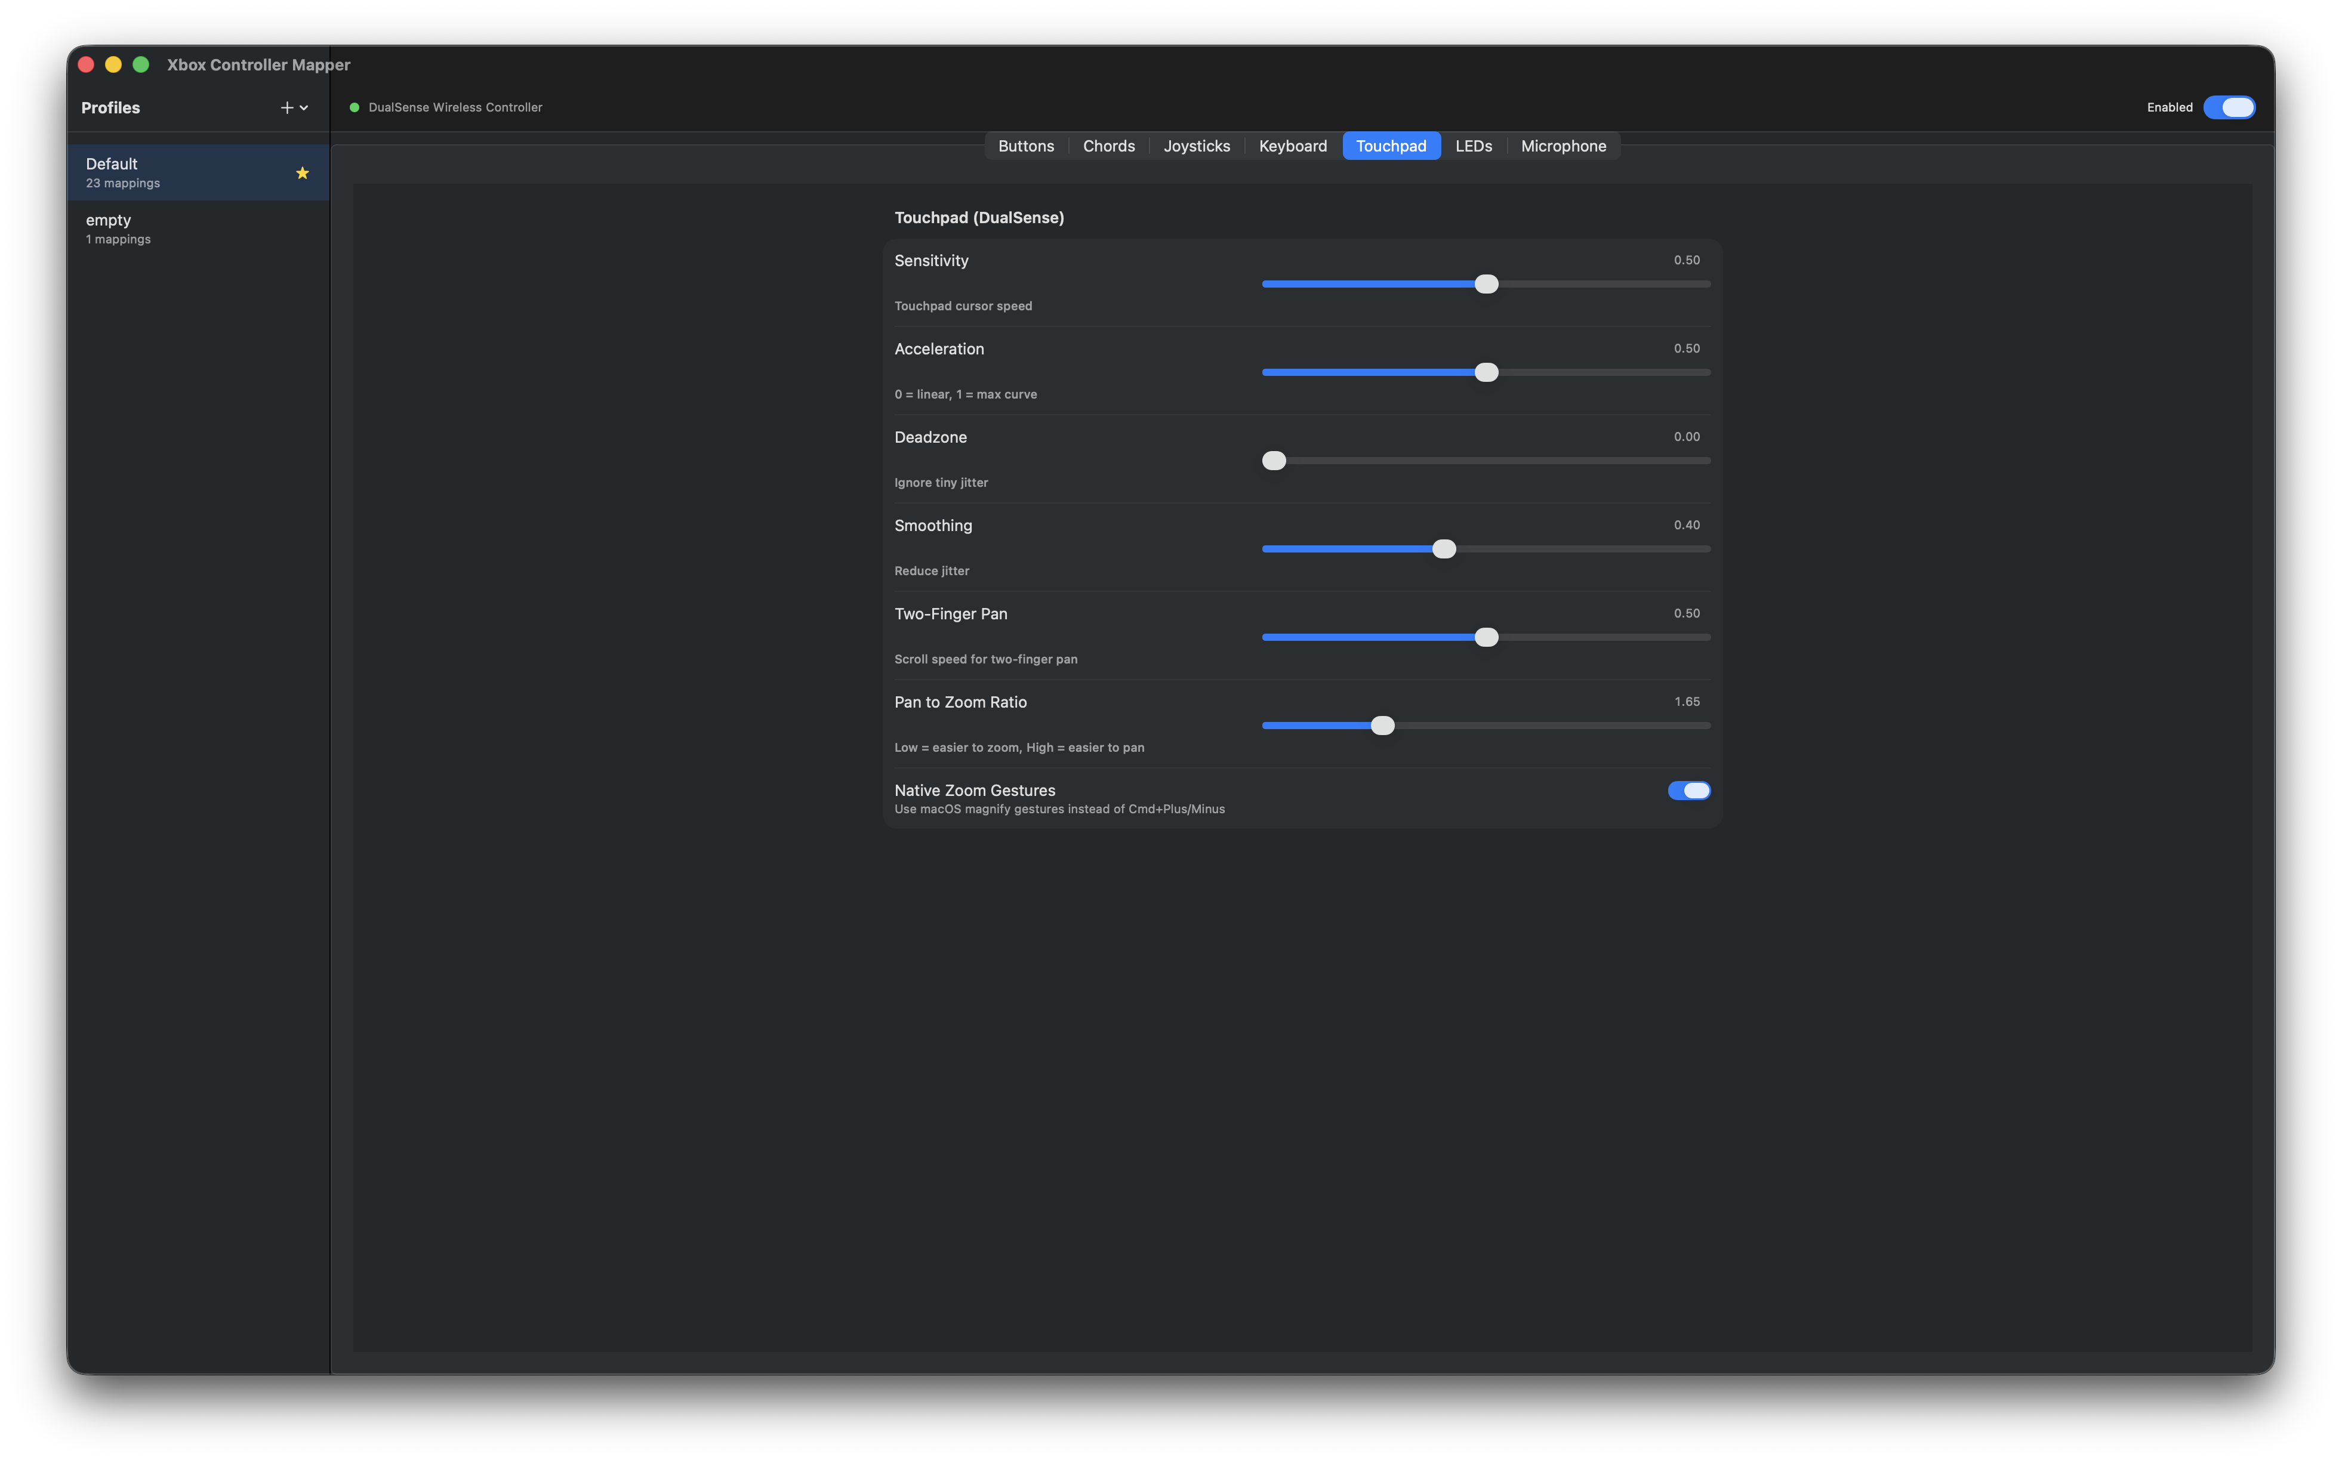This screenshot has width=2342, height=1463.
Task: Click the DualSense Wireless Controller label
Action: (x=455, y=107)
